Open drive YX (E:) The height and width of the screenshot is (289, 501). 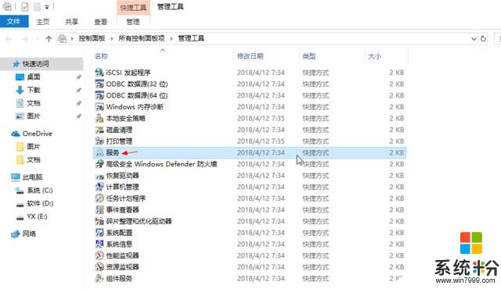click(x=37, y=216)
